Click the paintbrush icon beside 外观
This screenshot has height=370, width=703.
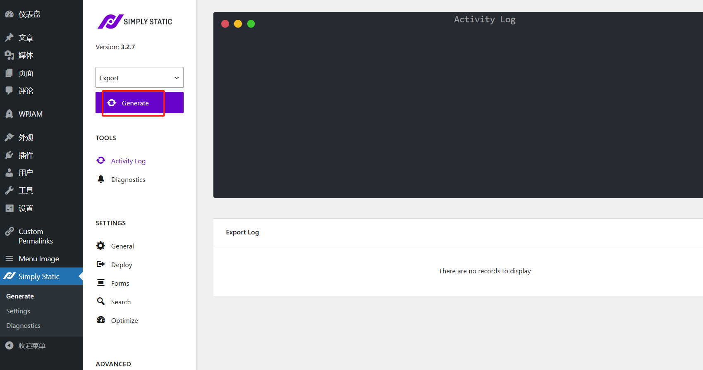(x=9, y=137)
